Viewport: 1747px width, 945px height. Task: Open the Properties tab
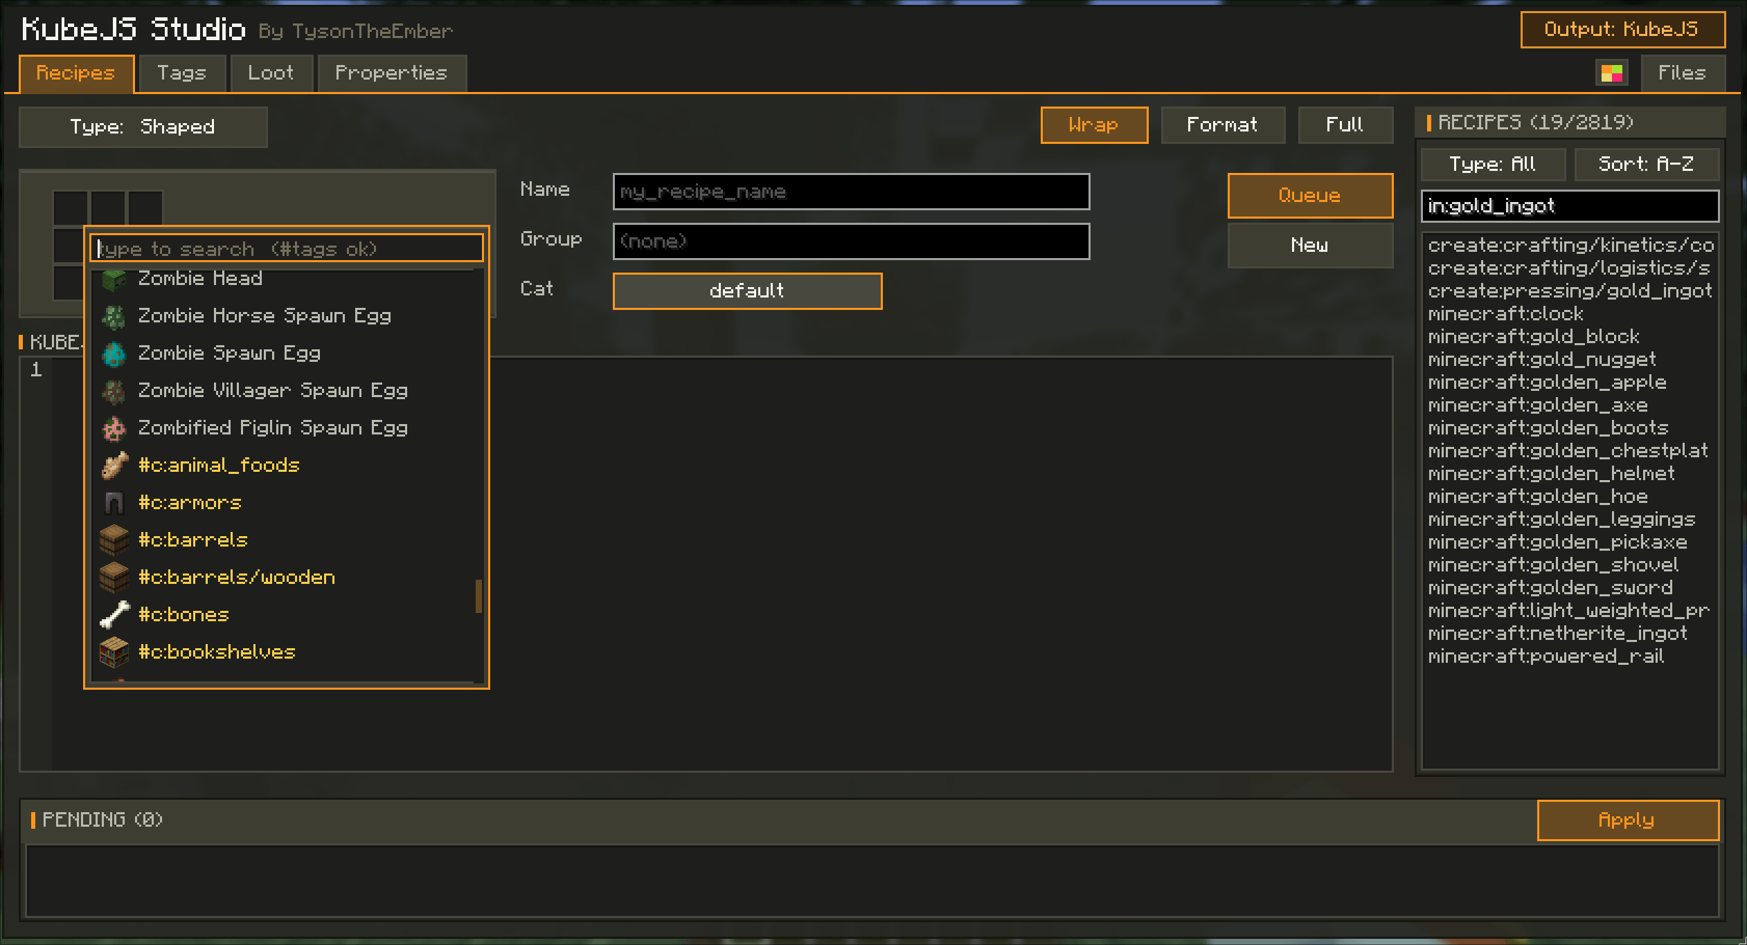[x=391, y=73]
